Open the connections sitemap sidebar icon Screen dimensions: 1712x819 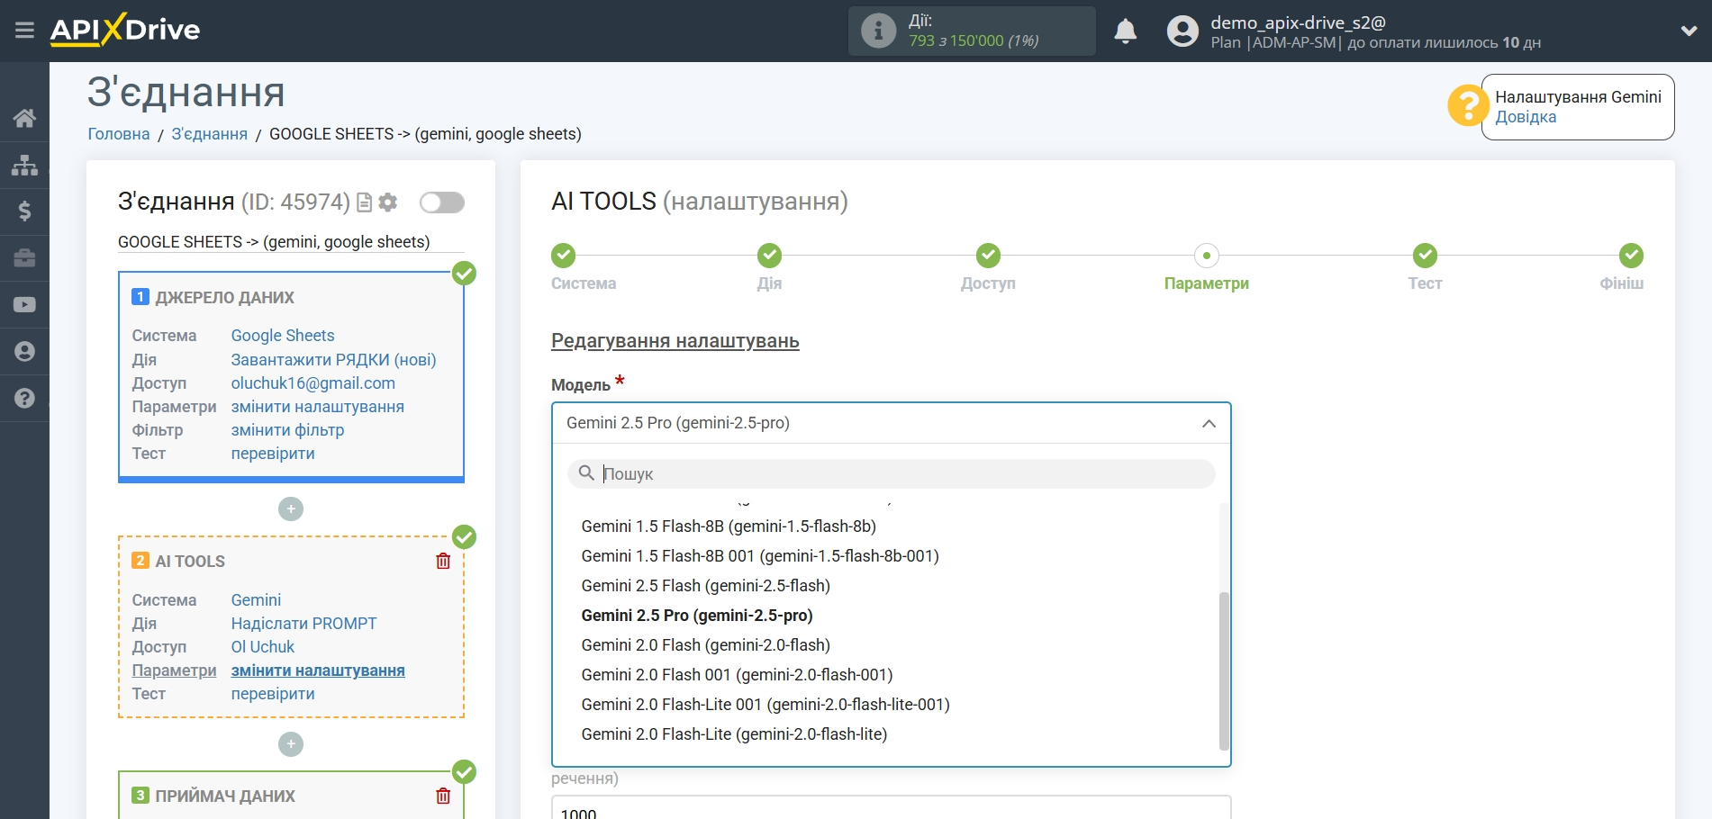(x=24, y=165)
